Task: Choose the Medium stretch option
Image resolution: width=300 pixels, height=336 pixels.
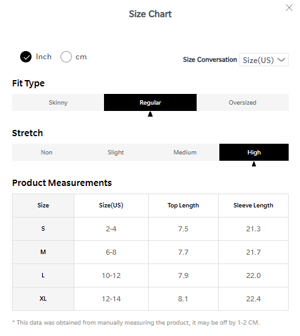Action: (185, 153)
